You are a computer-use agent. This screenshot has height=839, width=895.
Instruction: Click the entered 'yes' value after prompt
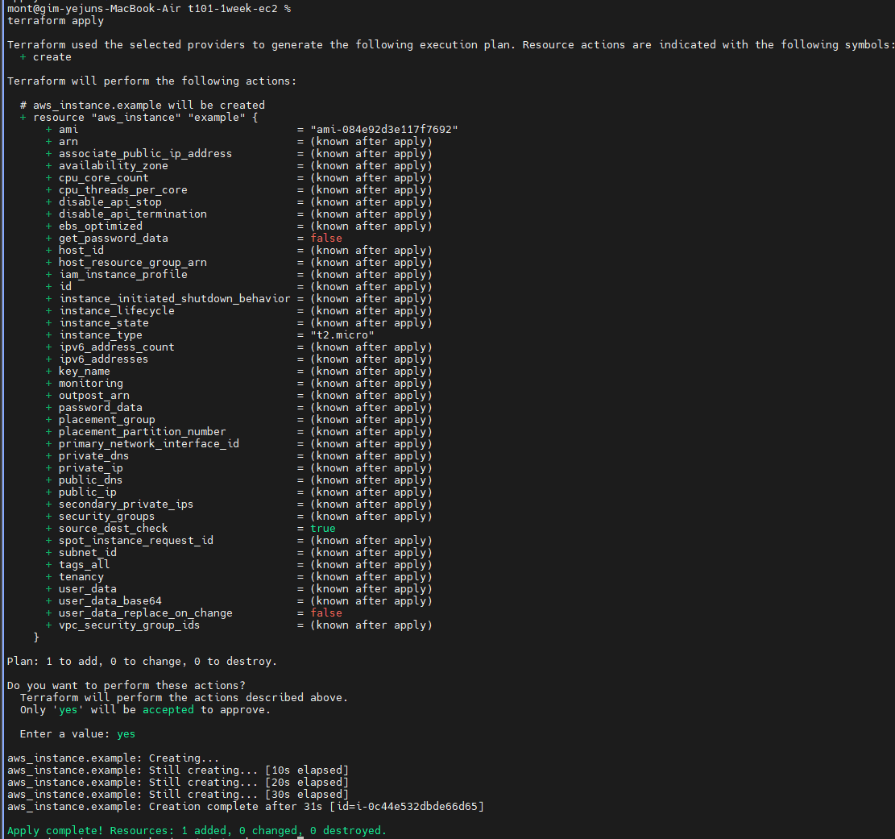point(126,734)
